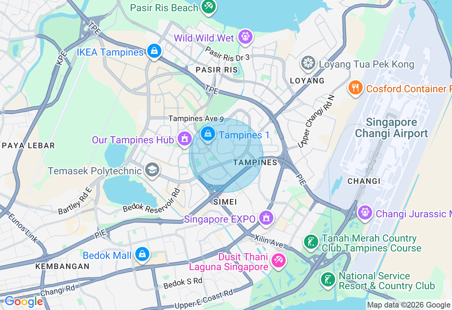Image resolution: width=452 pixels, height=310 pixels.
Task: Click the Bartley Rd E road label
Action: pyautogui.click(x=75, y=200)
